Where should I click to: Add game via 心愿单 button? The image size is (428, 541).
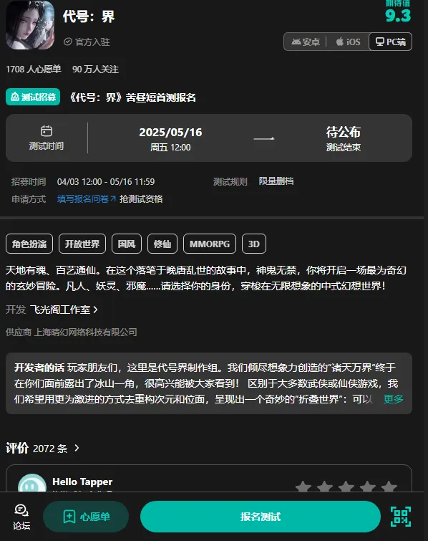point(86,517)
